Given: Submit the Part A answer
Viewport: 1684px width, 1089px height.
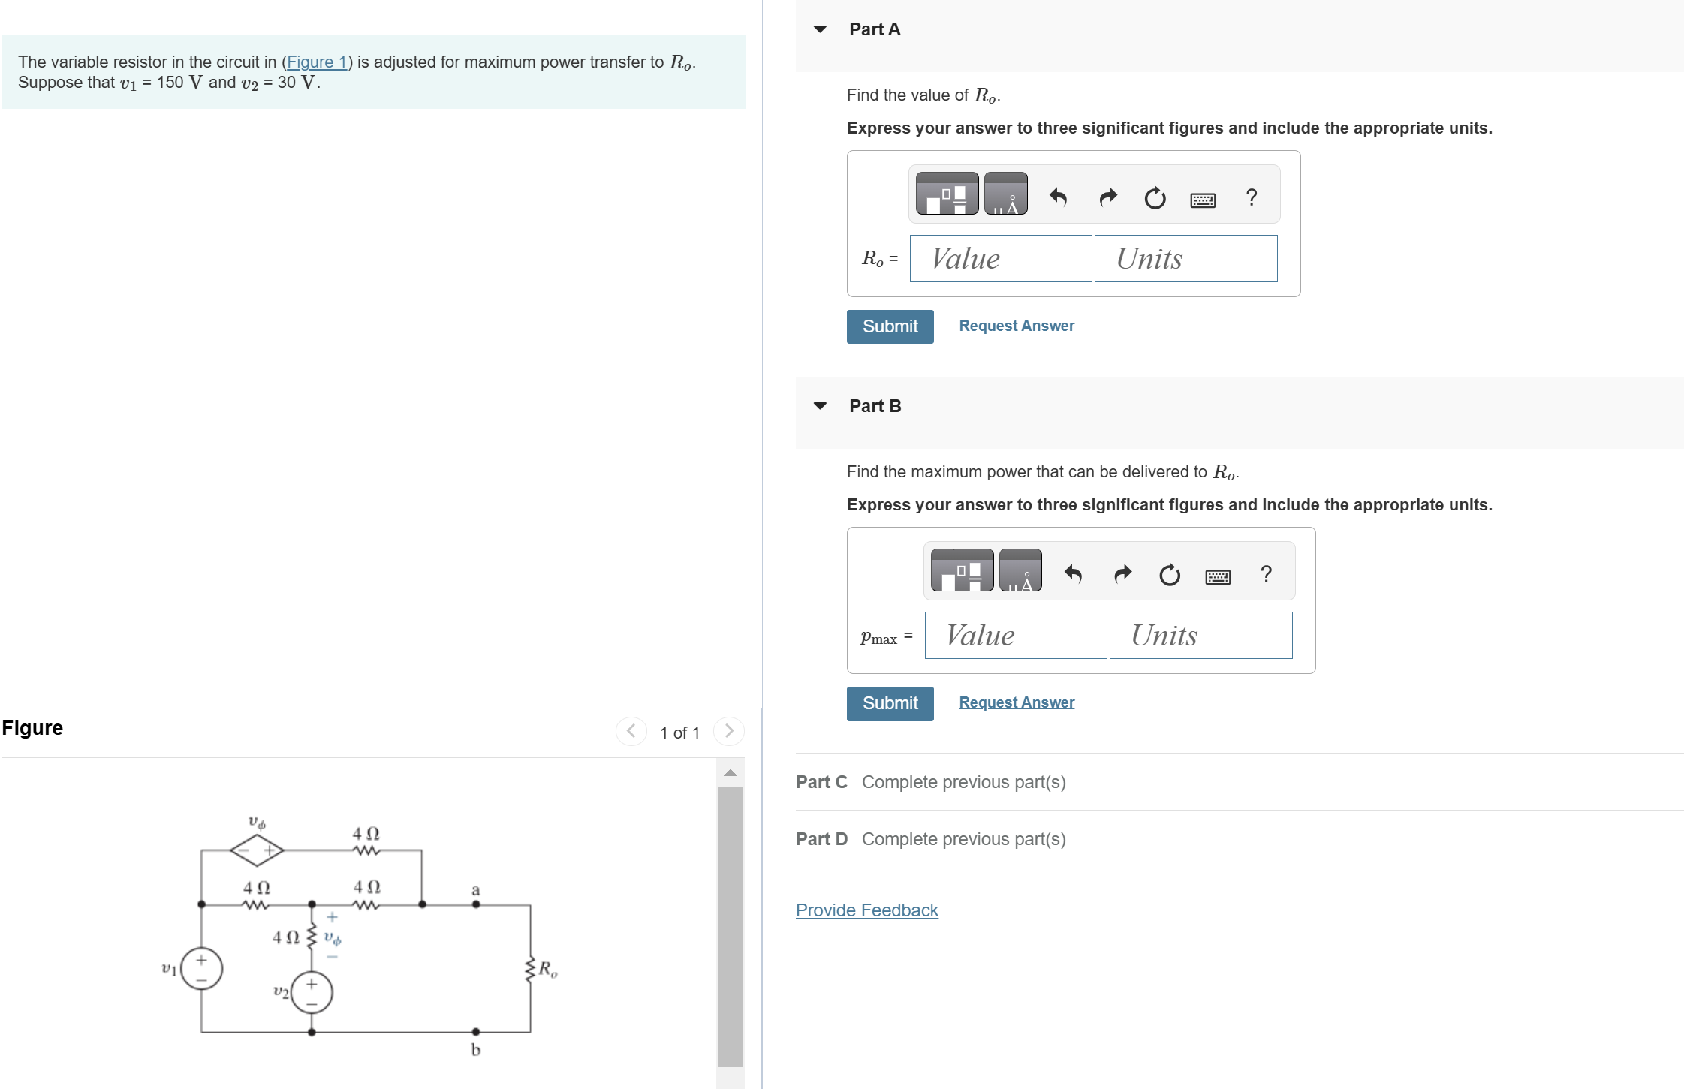Looking at the screenshot, I should tap(890, 326).
